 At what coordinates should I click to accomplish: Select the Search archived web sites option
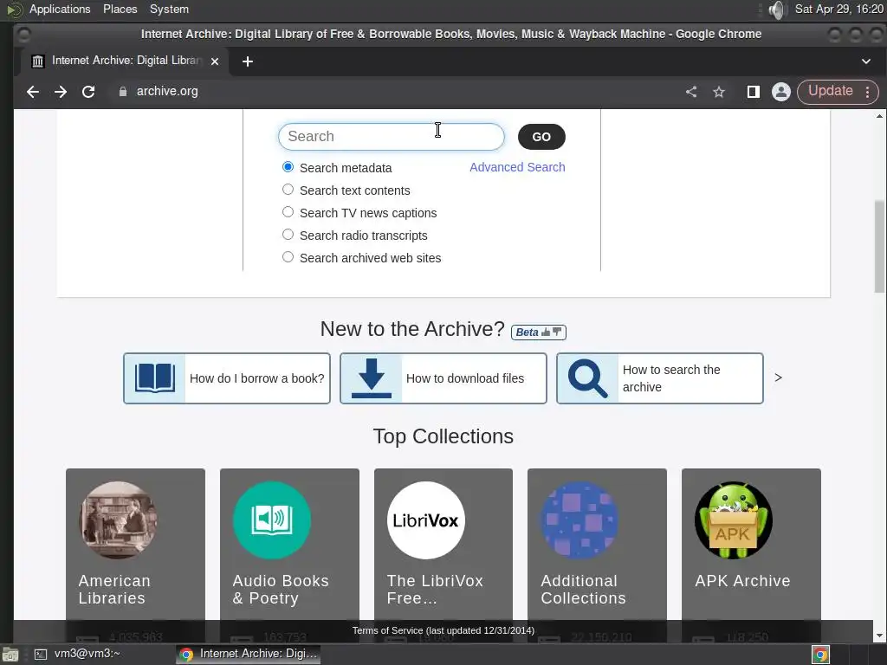point(288,256)
